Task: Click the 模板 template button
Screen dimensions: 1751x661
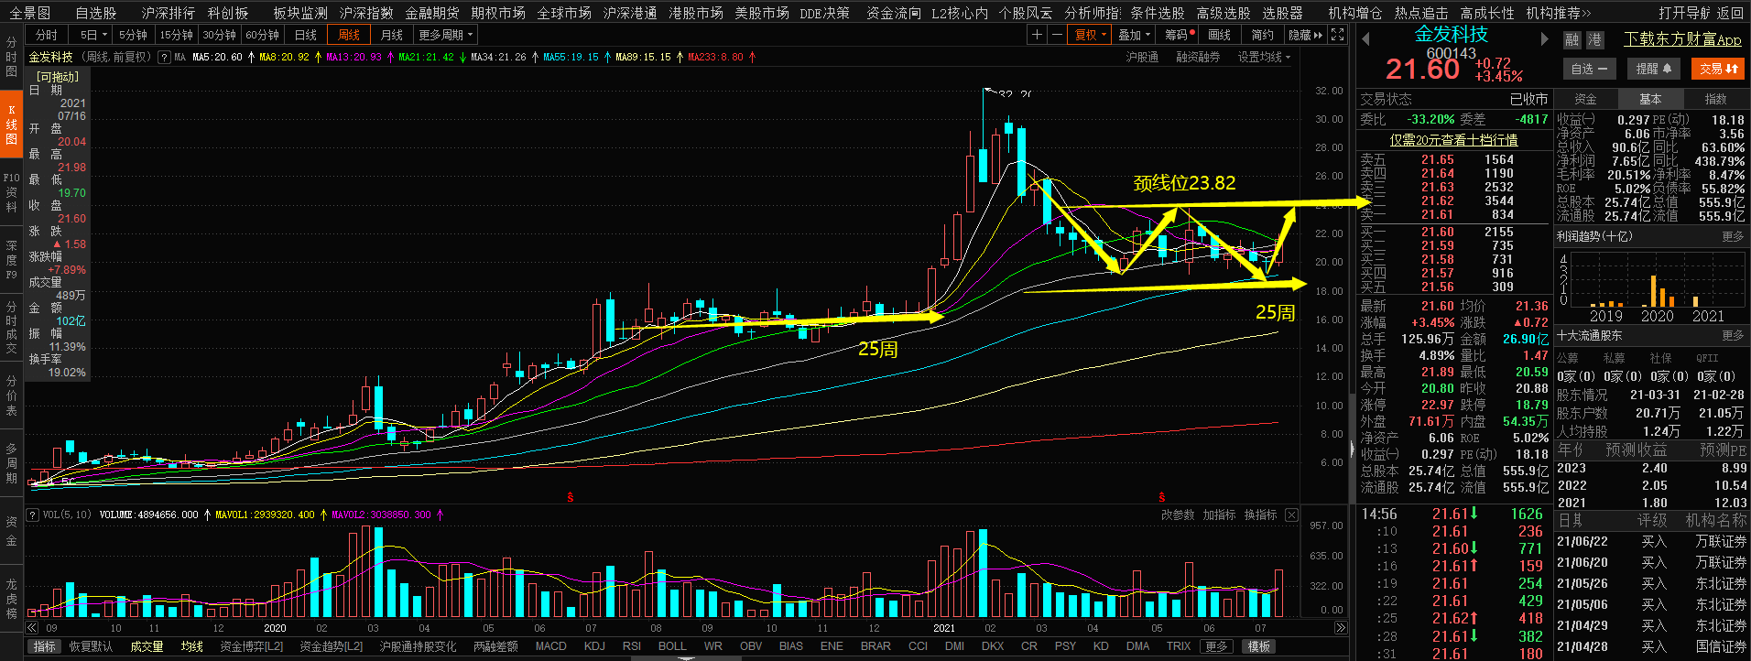Action: pyautogui.click(x=1259, y=646)
